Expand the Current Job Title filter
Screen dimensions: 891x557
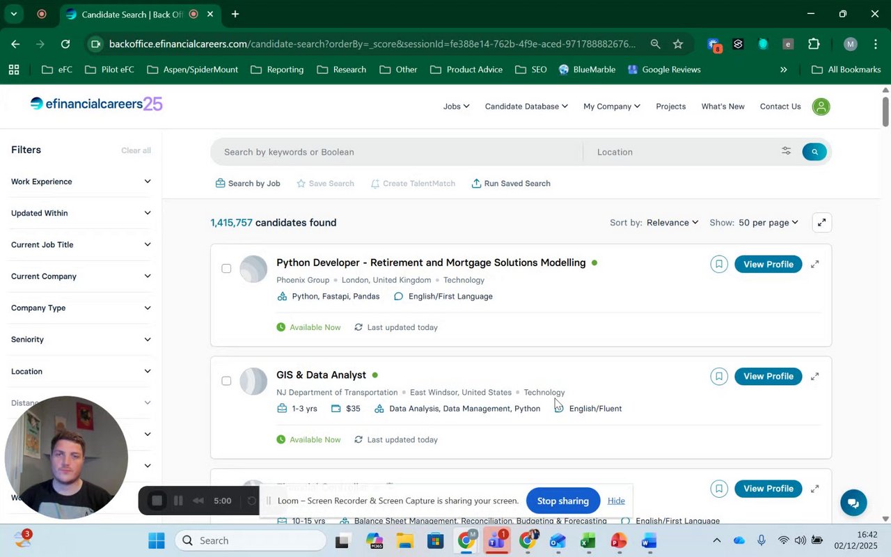81,244
